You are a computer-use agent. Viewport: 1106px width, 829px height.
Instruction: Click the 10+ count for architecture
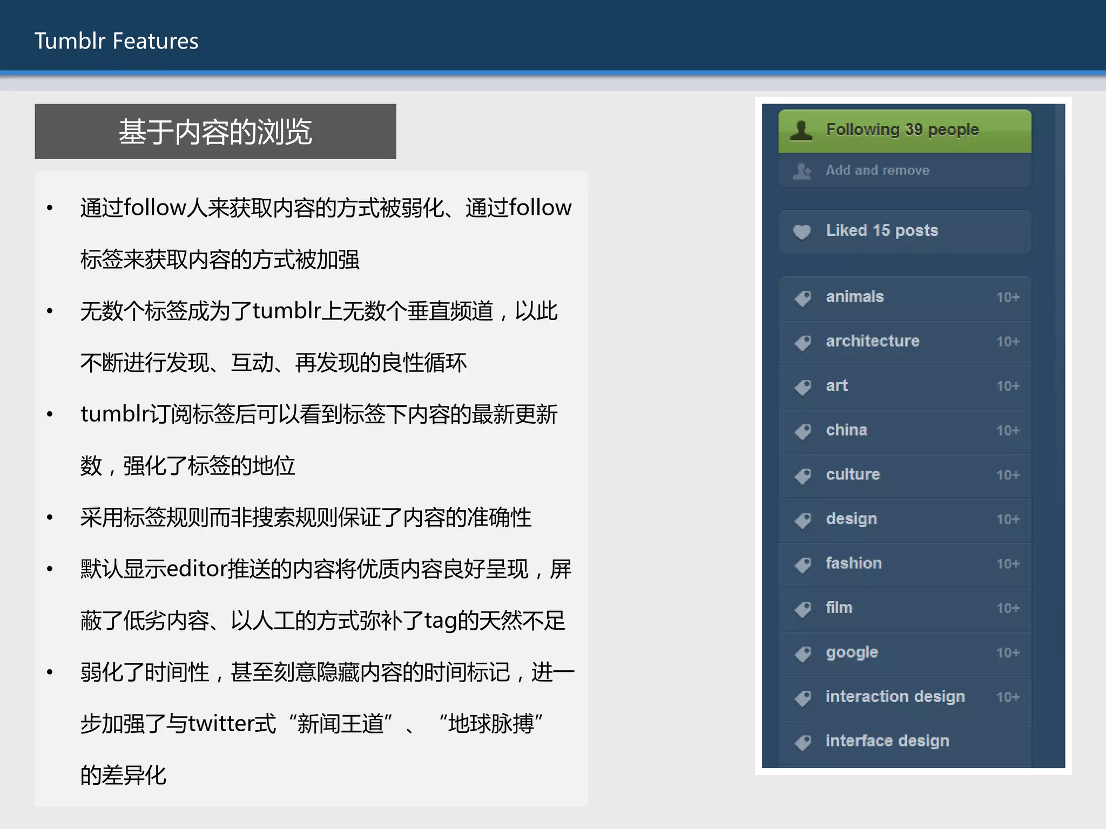pos(1008,342)
